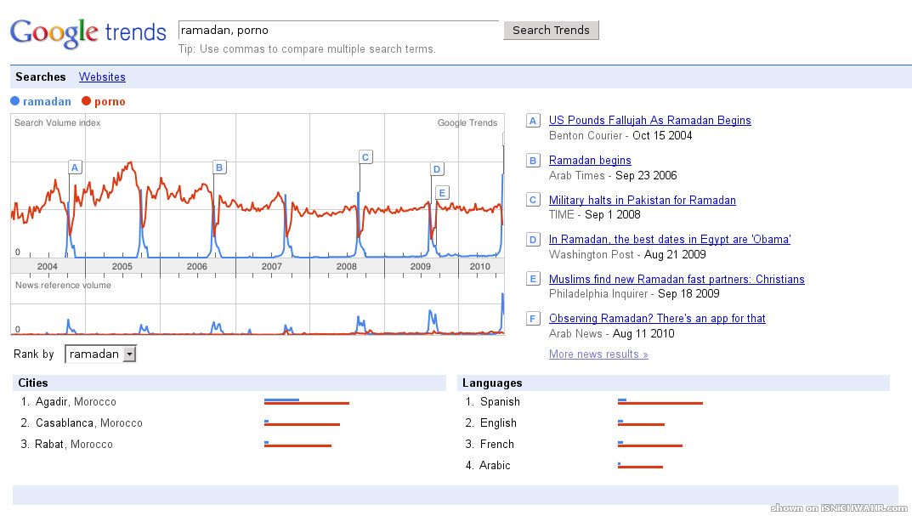The height and width of the screenshot is (516, 912).
Task: Click flag D on the graph
Action: click(x=437, y=169)
